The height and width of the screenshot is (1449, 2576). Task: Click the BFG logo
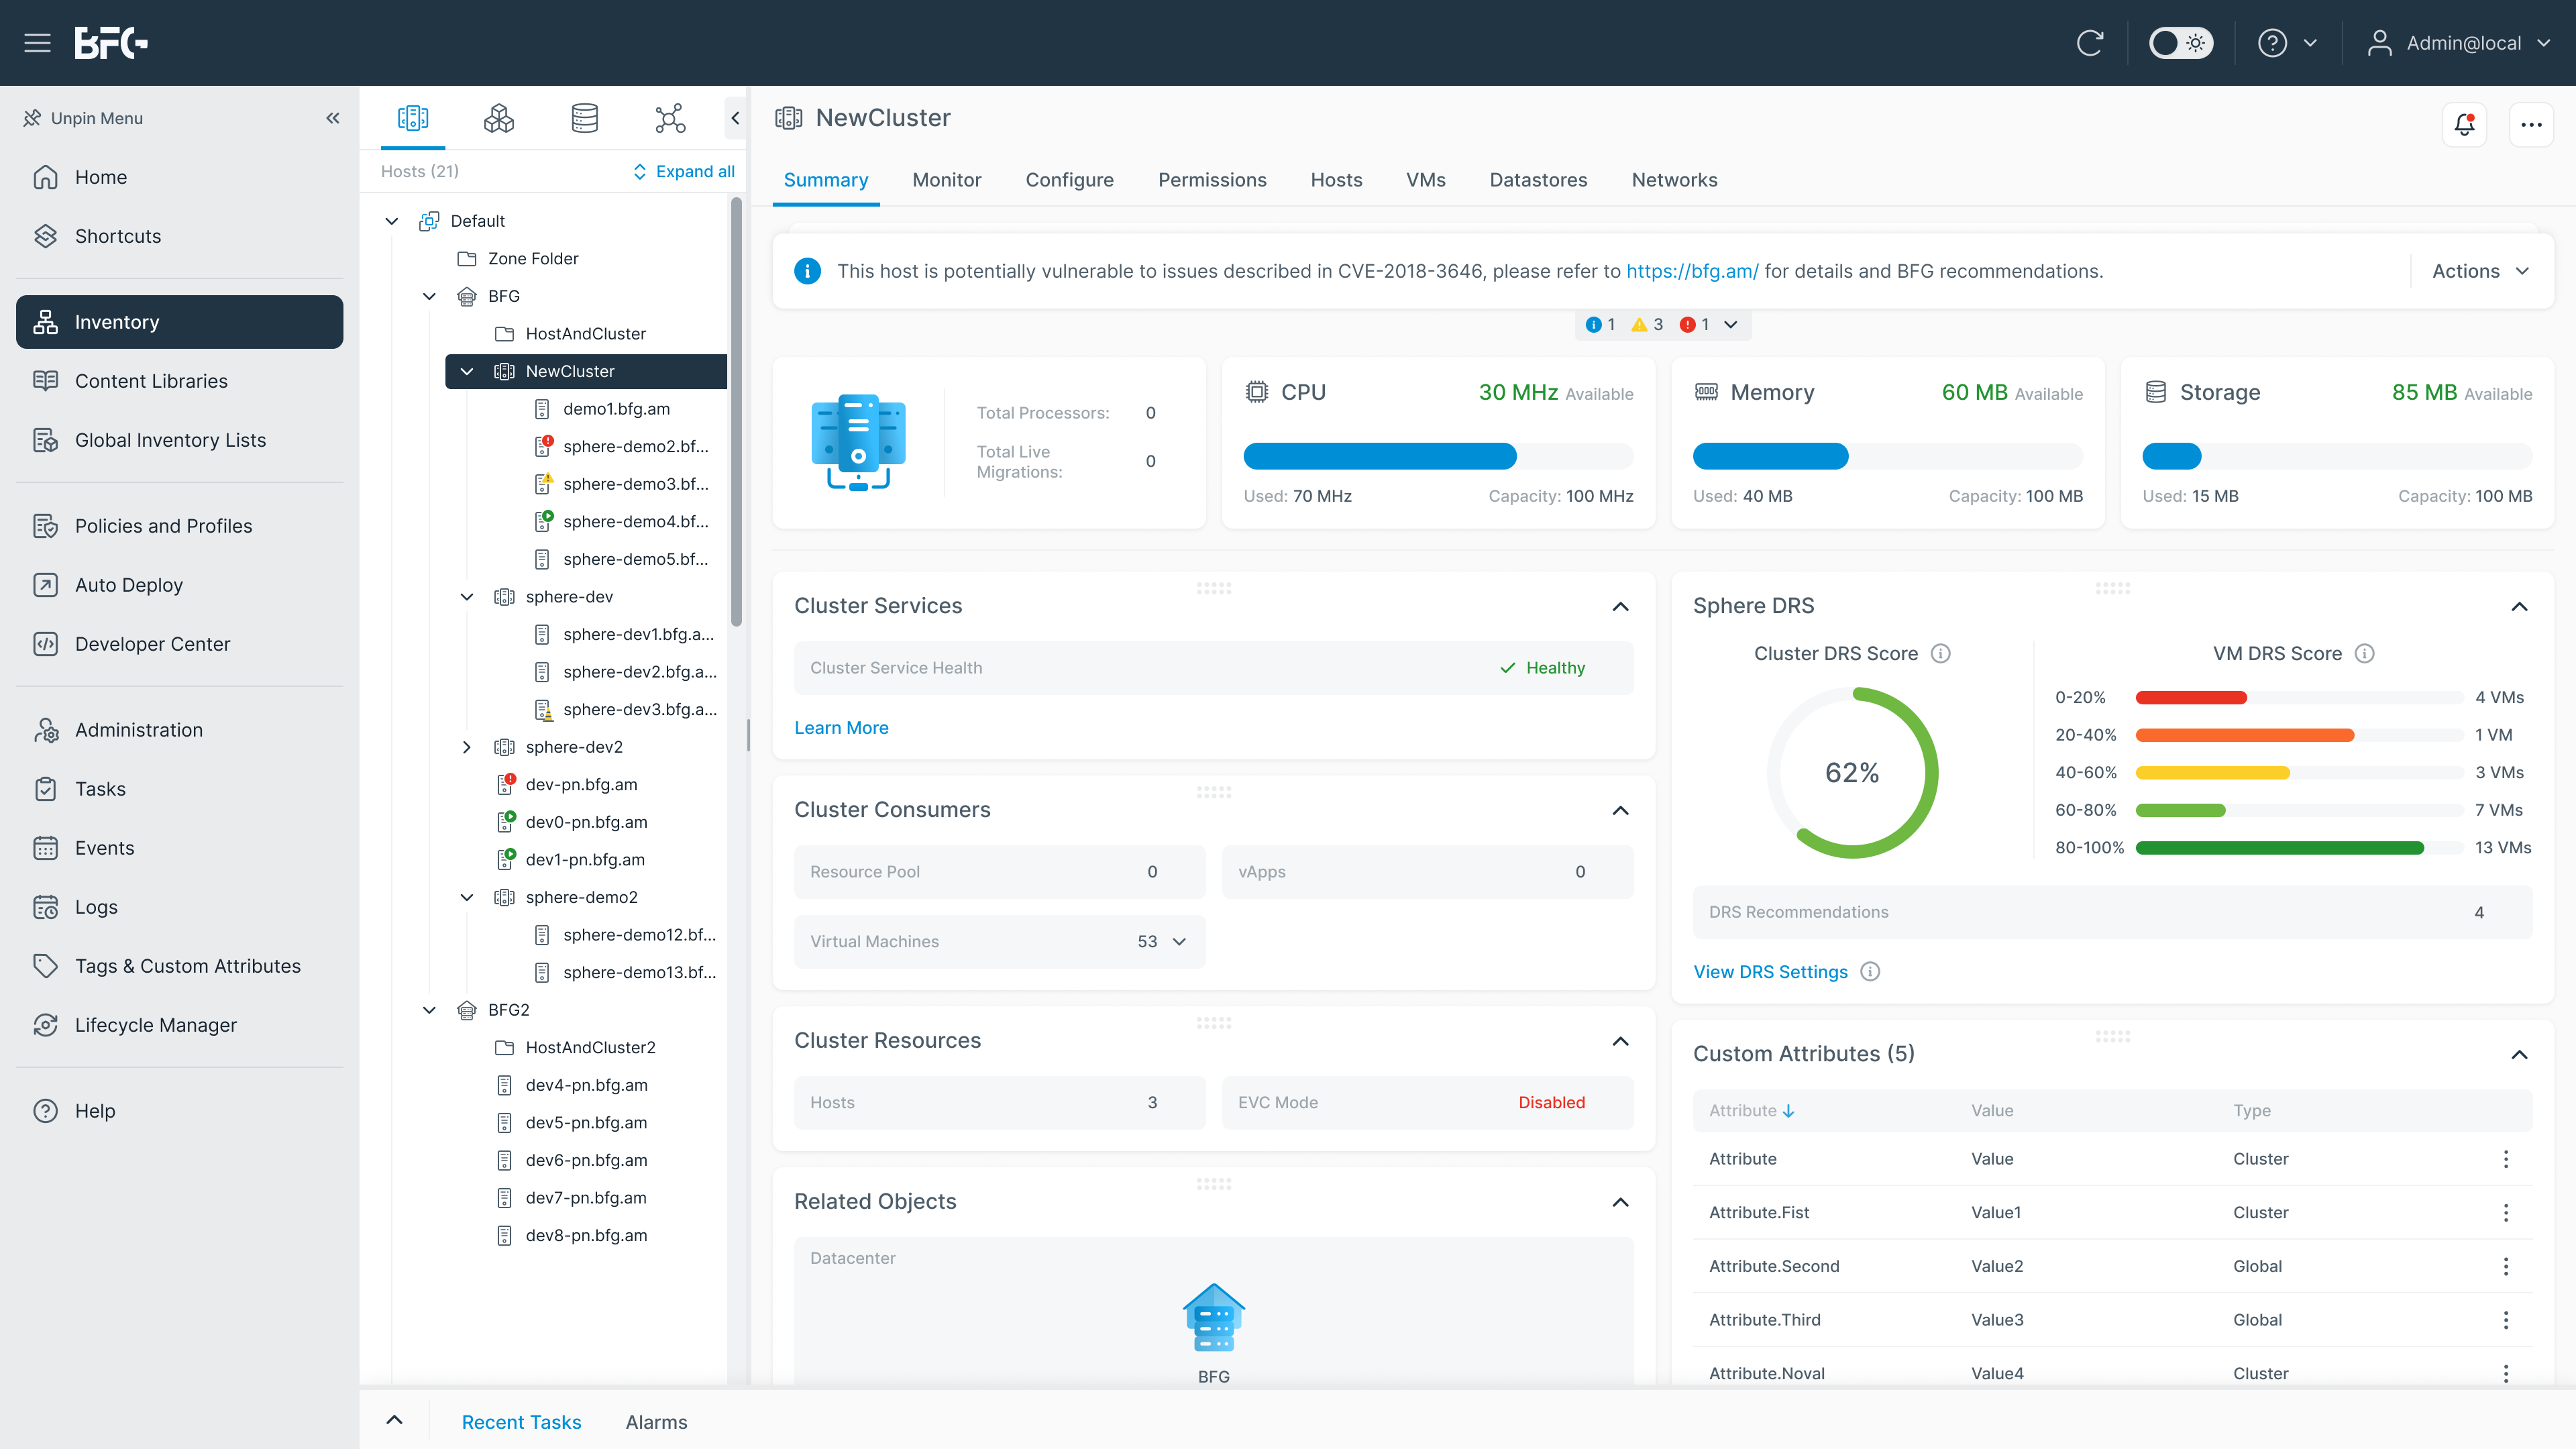tap(111, 43)
